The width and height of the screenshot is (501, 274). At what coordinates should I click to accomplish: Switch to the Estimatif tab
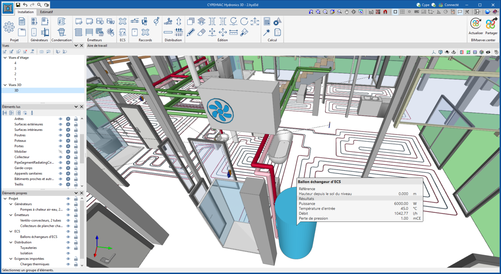46,12
